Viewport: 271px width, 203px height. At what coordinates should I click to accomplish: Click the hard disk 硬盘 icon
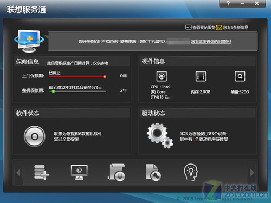click(x=240, y=76)
